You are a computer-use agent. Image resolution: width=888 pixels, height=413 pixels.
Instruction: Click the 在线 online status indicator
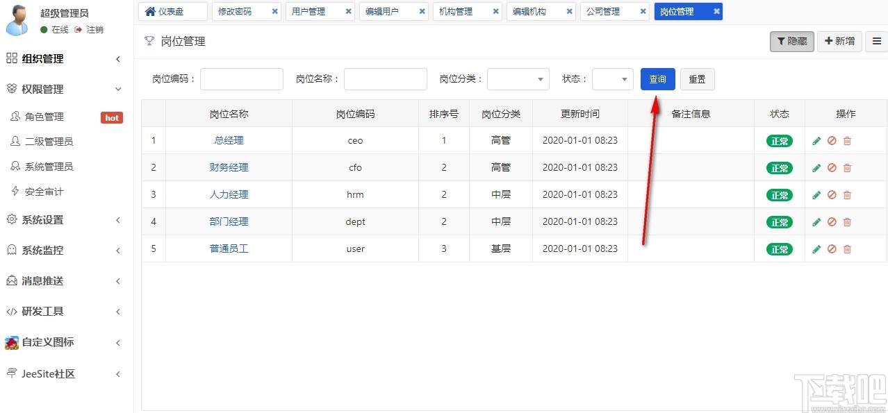(x=55, y=30)
